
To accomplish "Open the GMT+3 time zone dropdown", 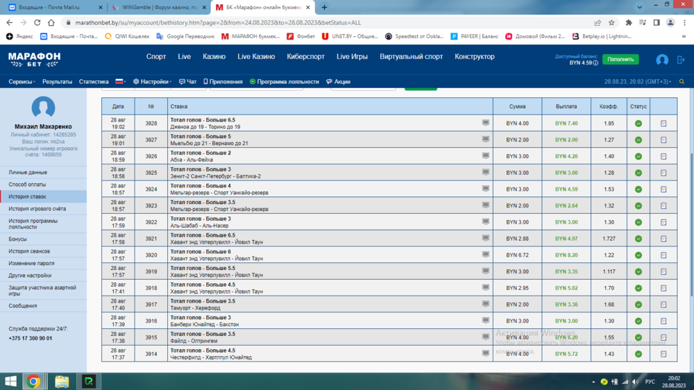I will (x=638, y=82).
